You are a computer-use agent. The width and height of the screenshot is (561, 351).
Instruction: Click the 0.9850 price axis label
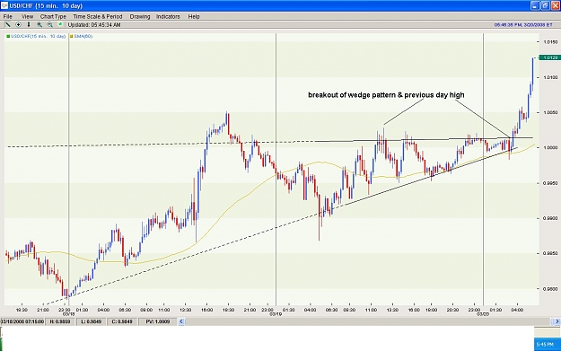550,254
